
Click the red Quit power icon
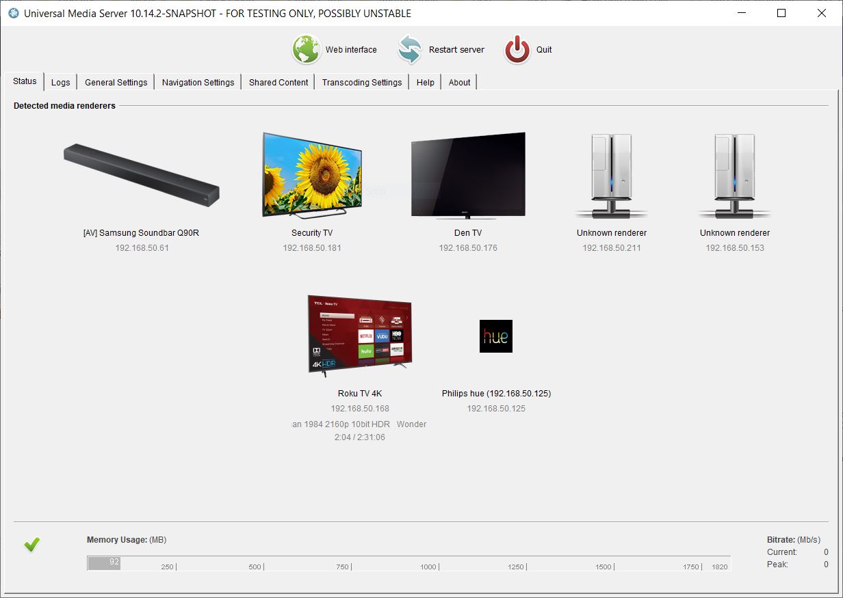coord(517,50)
